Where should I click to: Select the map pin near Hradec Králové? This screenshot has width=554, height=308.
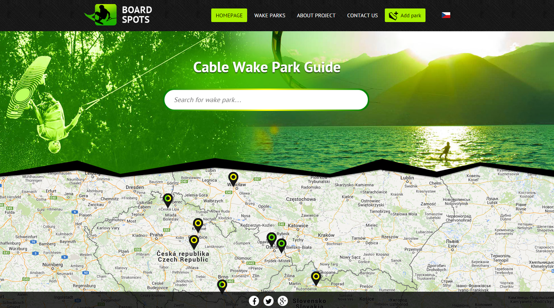(x=198, y=225)
